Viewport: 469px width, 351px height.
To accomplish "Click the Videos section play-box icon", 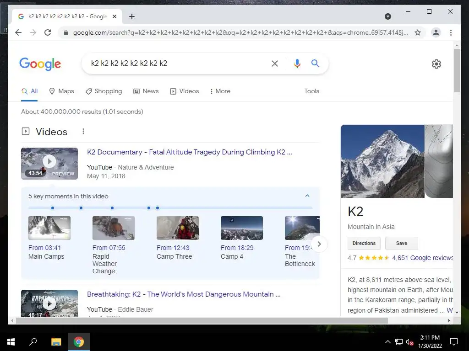I will (x=26, y=131).
